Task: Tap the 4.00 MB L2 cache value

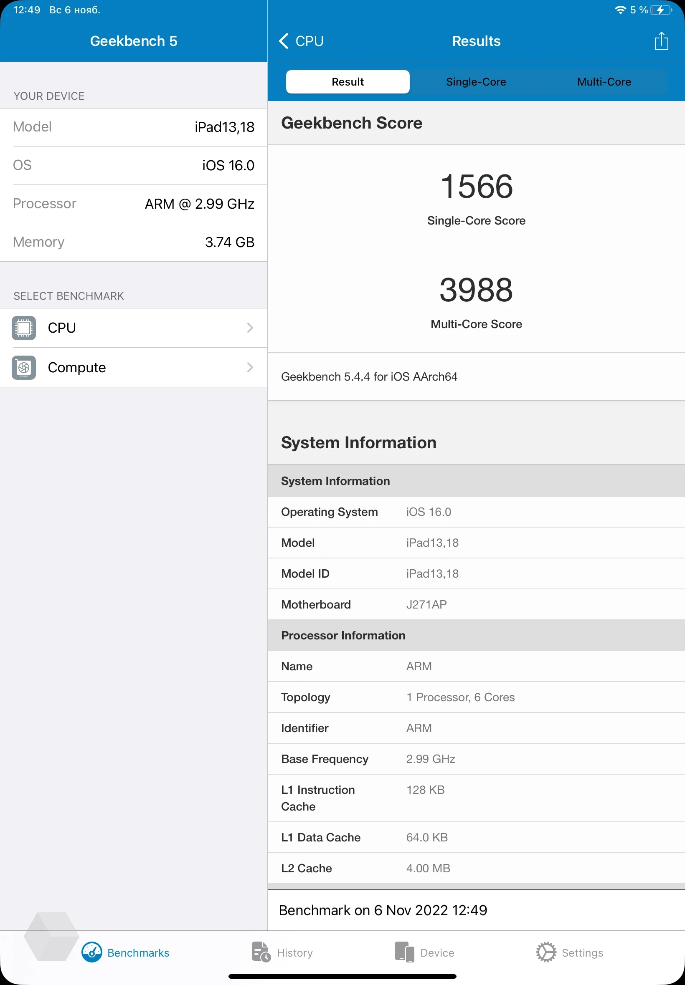Action: pos(428,869)
